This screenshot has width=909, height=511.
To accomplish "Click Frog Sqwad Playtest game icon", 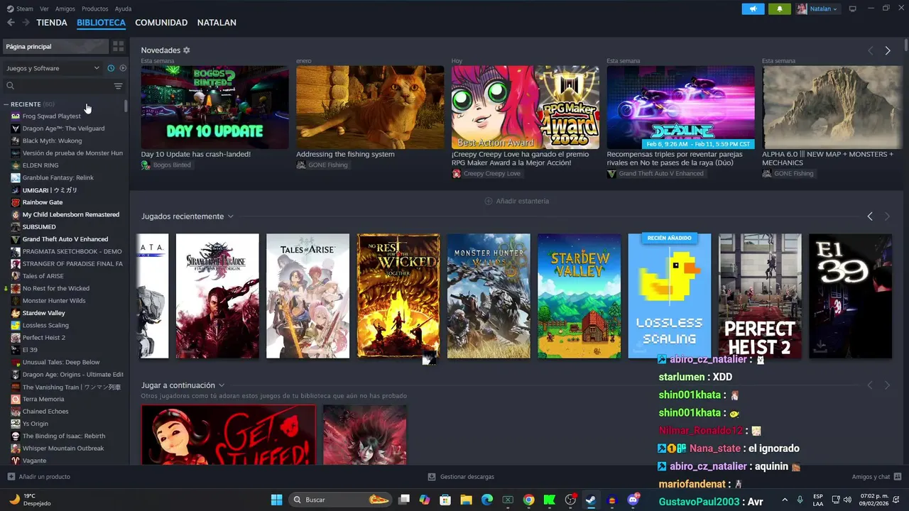I will point(16,116).
